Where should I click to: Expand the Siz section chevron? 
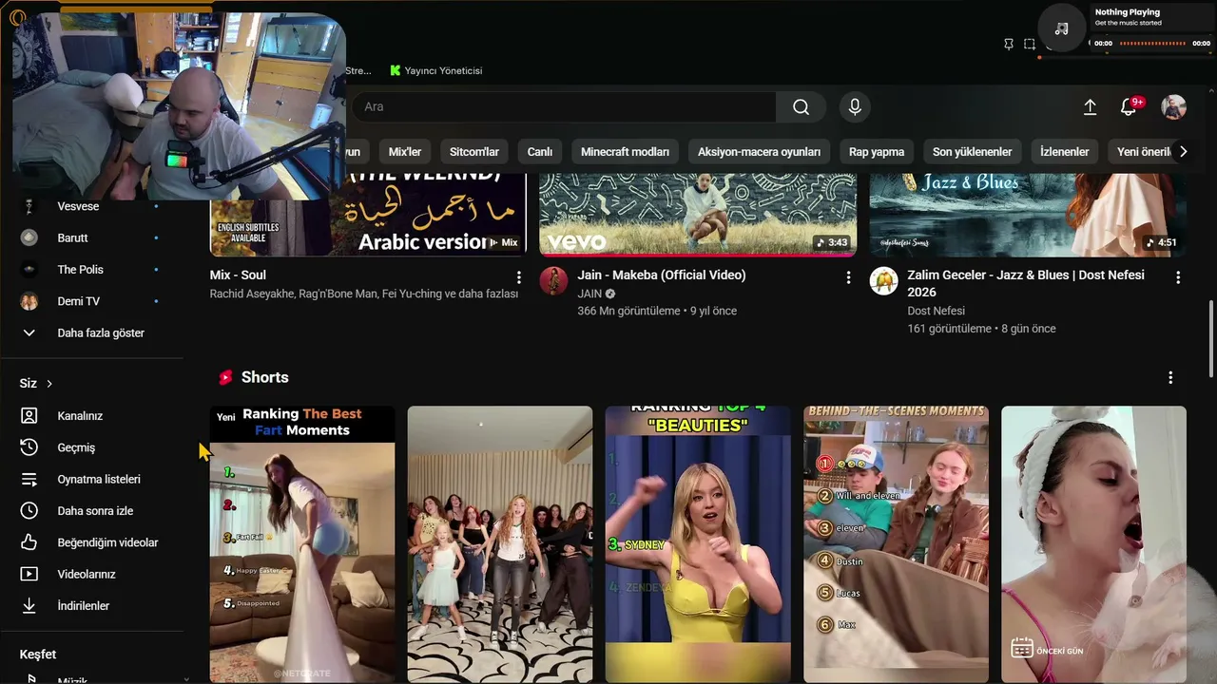49,384
